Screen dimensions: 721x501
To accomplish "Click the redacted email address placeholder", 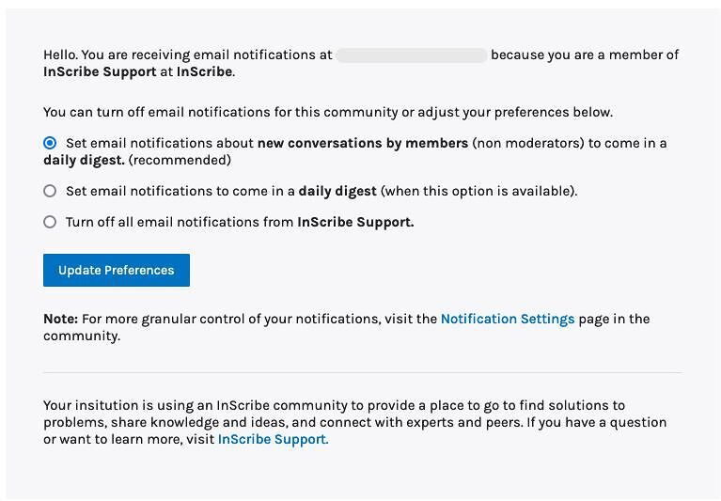I will [x=412, y=55].
